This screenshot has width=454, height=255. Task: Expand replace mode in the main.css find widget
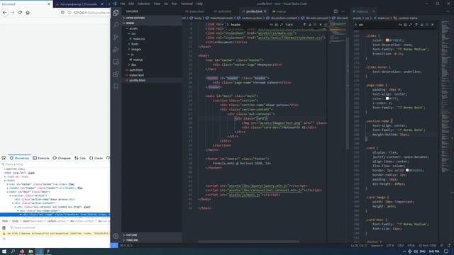point(356,25)
